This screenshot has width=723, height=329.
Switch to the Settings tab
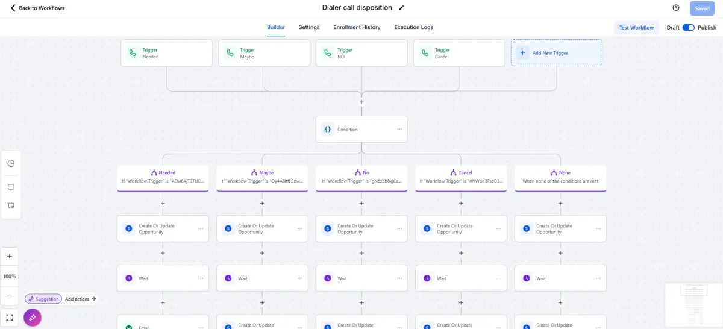(309, 27)
